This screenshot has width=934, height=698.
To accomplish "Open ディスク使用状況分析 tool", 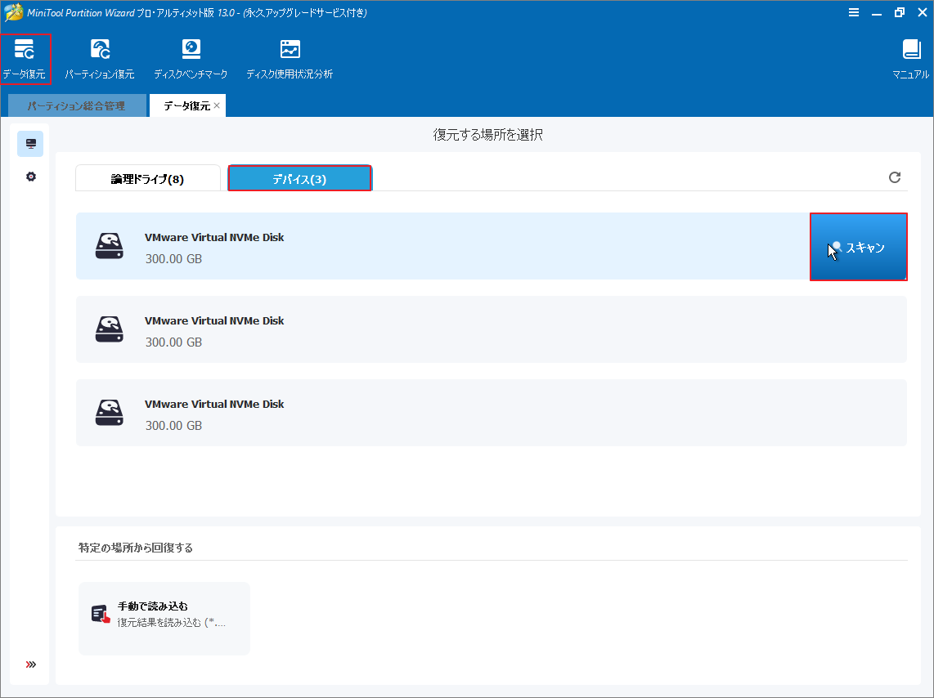I will pyautogui.click(x=289, y=57).
